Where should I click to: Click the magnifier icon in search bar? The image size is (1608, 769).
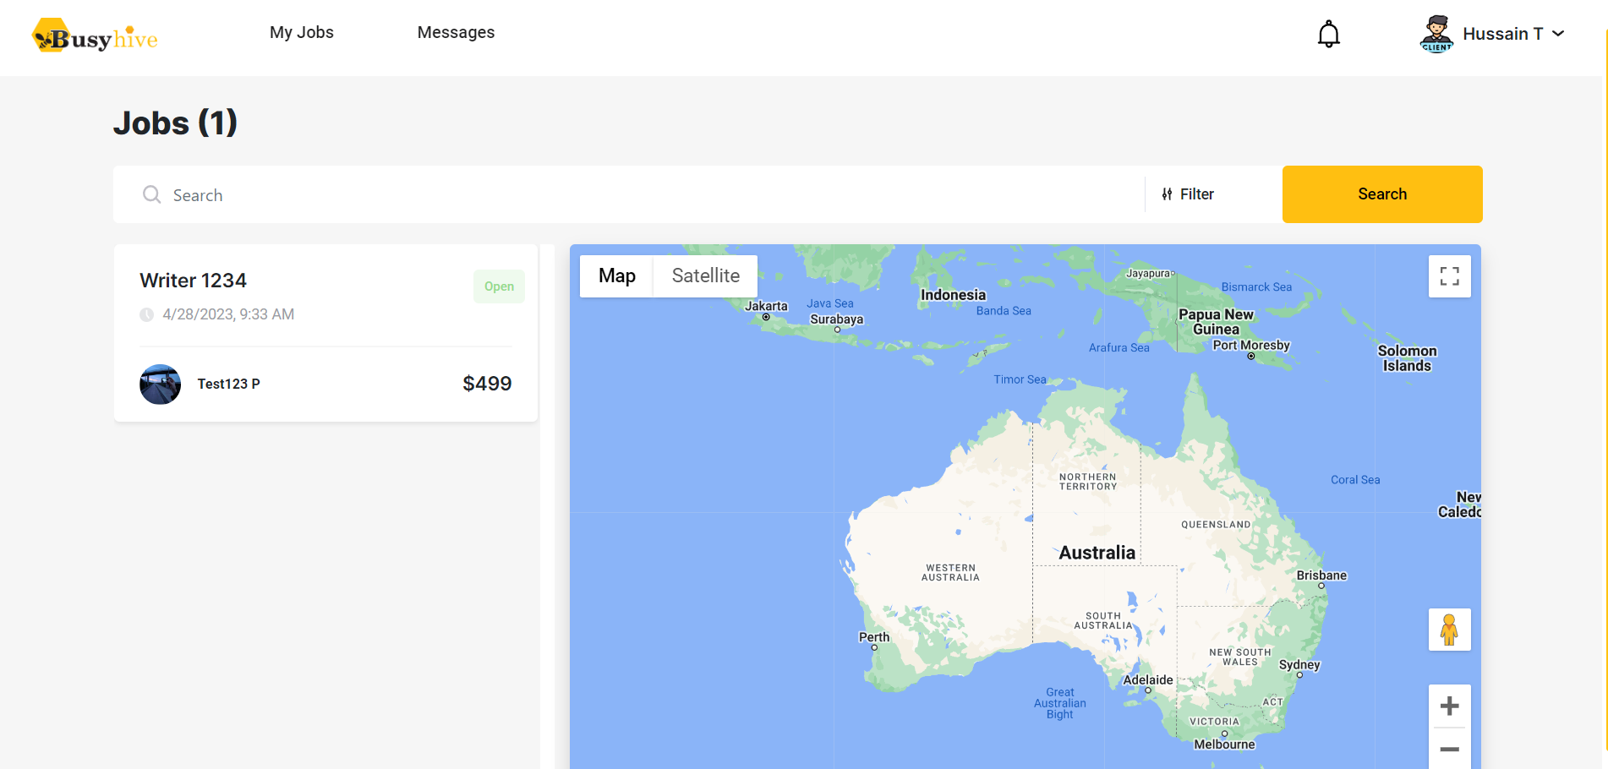tap(152, 194)
